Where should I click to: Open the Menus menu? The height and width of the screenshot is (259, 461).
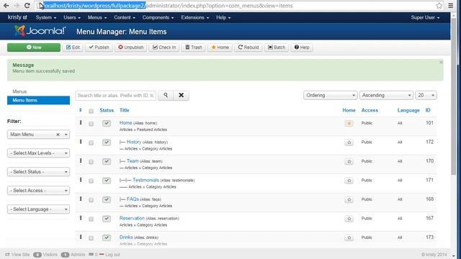(x=97, y=17)
